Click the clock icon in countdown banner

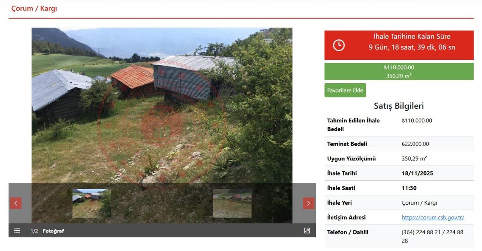[x=339, y=45]
